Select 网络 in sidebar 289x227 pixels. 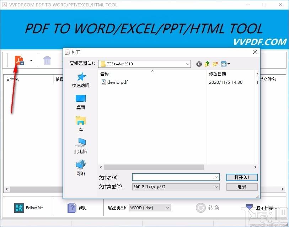pos(81,168)
